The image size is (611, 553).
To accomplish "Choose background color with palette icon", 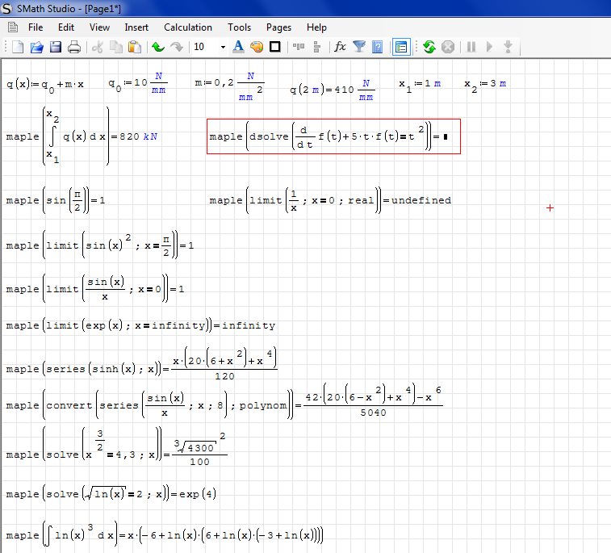I will (257, 47).
